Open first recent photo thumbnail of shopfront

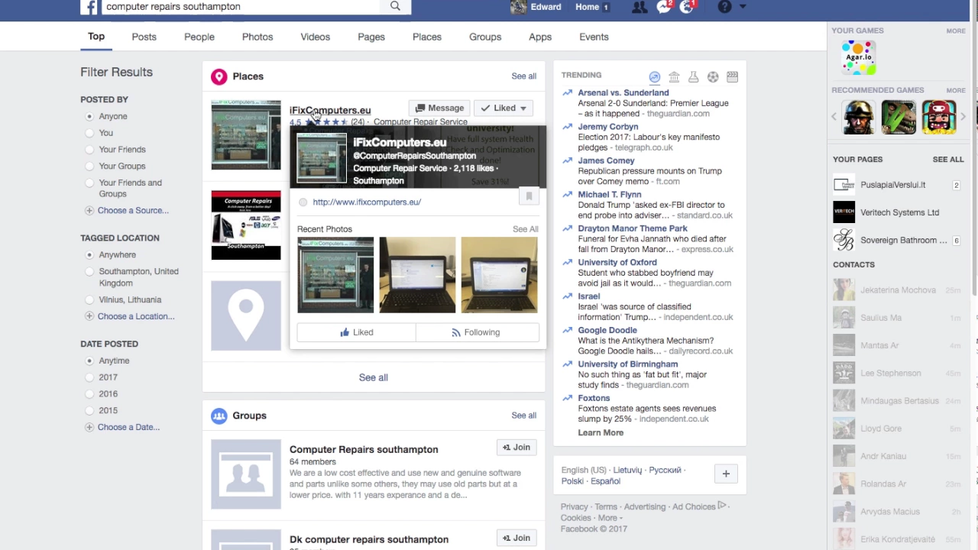pyautogui.click(x=335, y=275)
